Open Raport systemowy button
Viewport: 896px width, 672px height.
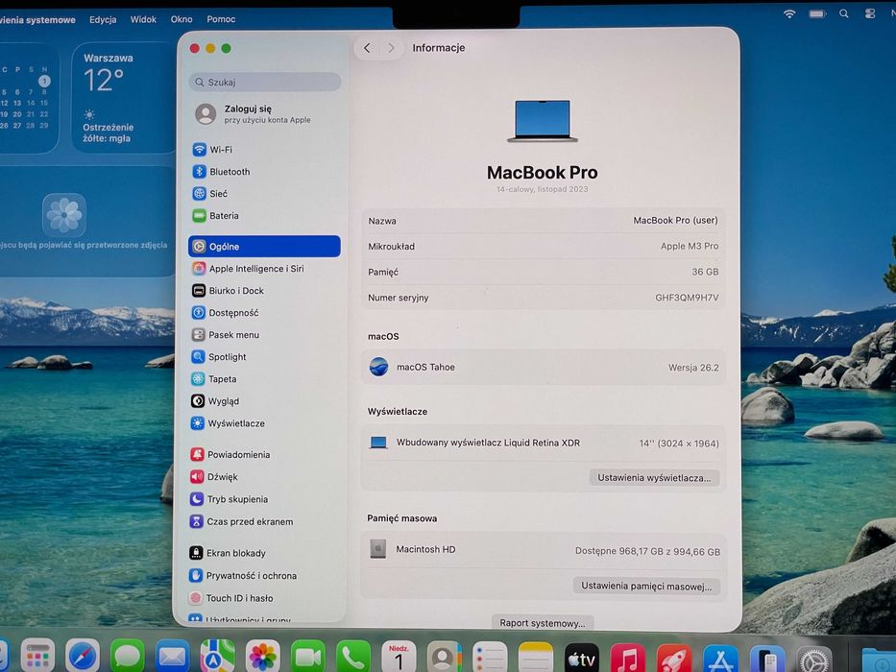point(543,623)
